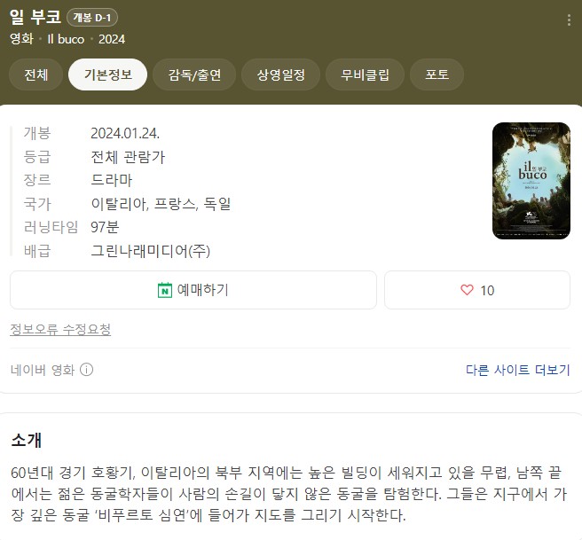Click the green Naver booking calendar icon
Image resolution: width=582 pixels, height=540 pixels.
165,290
